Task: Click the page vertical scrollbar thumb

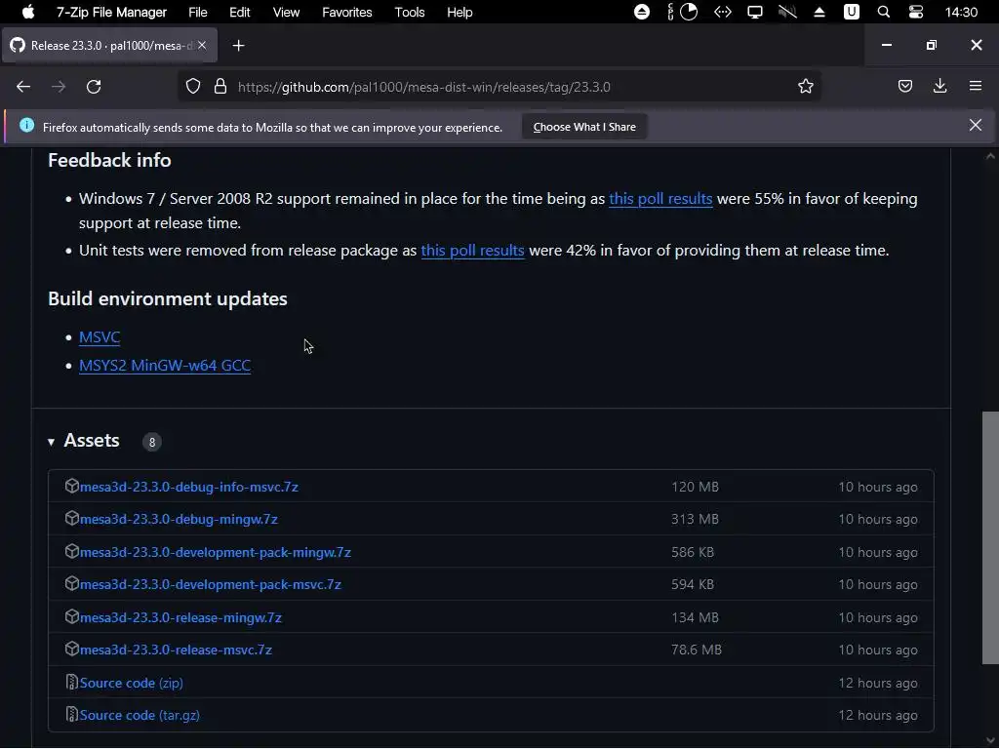Action: pyautogui.click(x=990, y=538)
